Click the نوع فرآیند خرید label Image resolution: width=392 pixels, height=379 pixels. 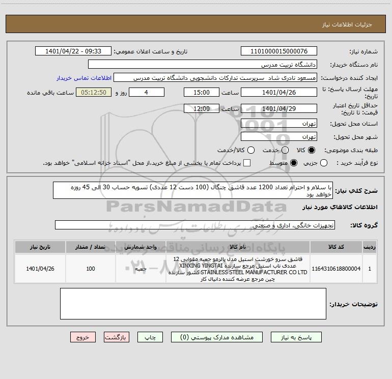pyautogui.click(x=357, y=163)
